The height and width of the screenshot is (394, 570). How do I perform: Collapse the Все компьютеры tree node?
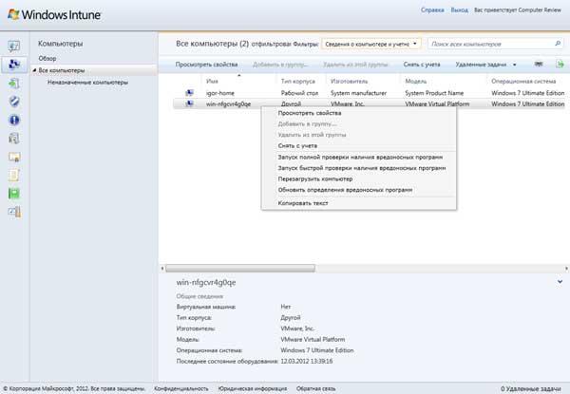tap(34, 70)
